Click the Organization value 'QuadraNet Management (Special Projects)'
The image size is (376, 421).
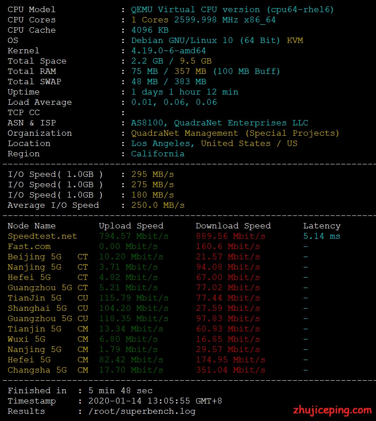(235, 133)
